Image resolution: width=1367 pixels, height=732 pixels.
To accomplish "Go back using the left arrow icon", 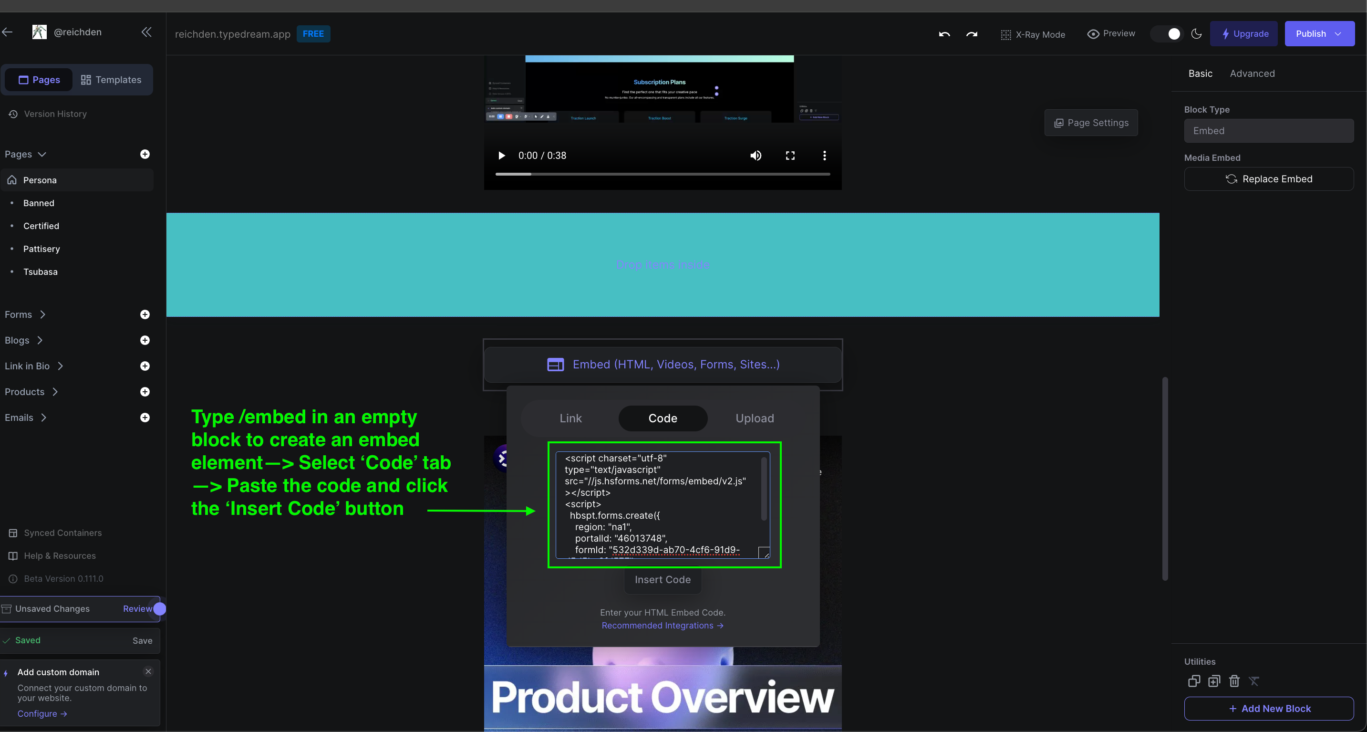I will pos(8,32).
